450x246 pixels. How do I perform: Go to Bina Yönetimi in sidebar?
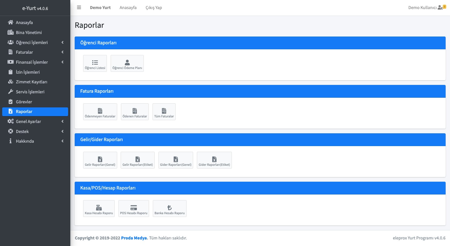(29, 32)
